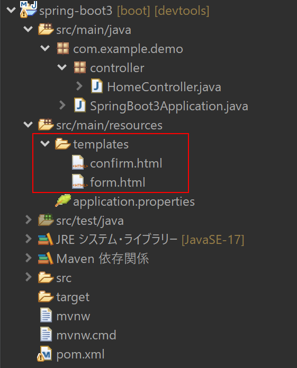297x368 pixels.
Task: Click the spring-boot3 project icon
Action: [x=28, y=10]
